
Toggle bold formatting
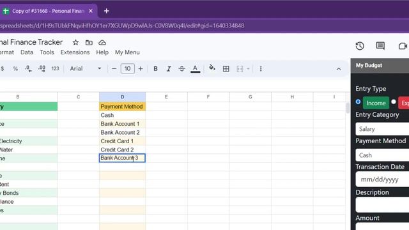[155, 69]
